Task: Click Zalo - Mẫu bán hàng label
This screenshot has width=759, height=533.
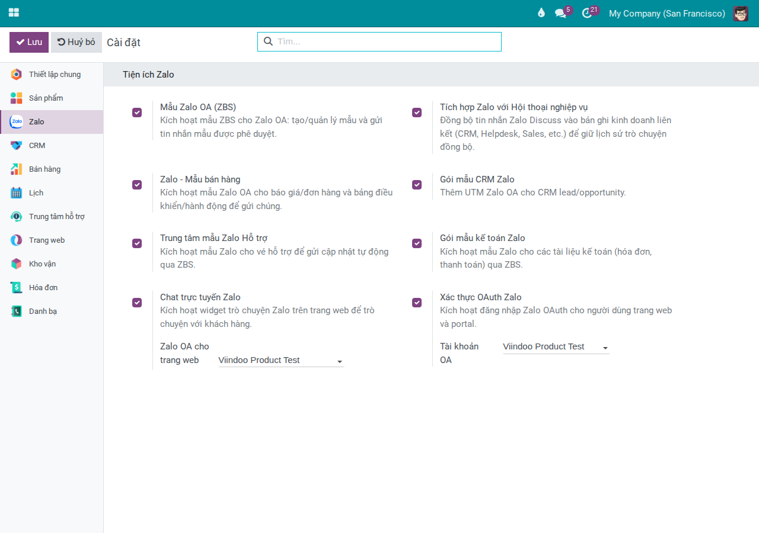Action: pyautogui.click(x=200, y=179)
